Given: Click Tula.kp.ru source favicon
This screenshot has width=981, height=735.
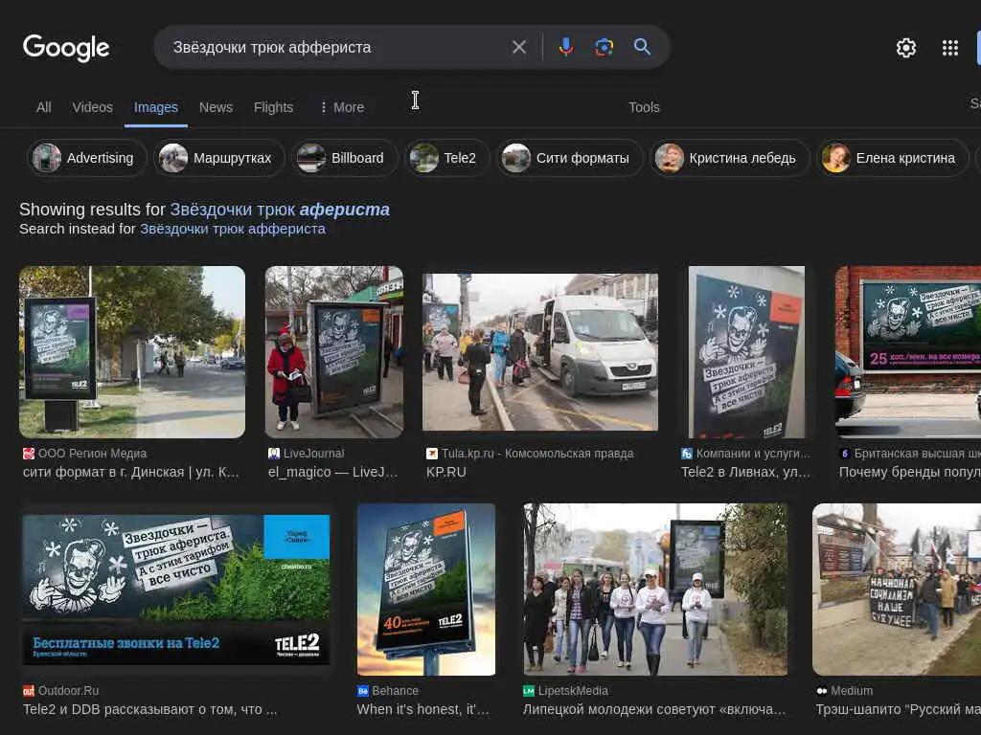Looking at the screenshot, I should click(x=432, y=454).
